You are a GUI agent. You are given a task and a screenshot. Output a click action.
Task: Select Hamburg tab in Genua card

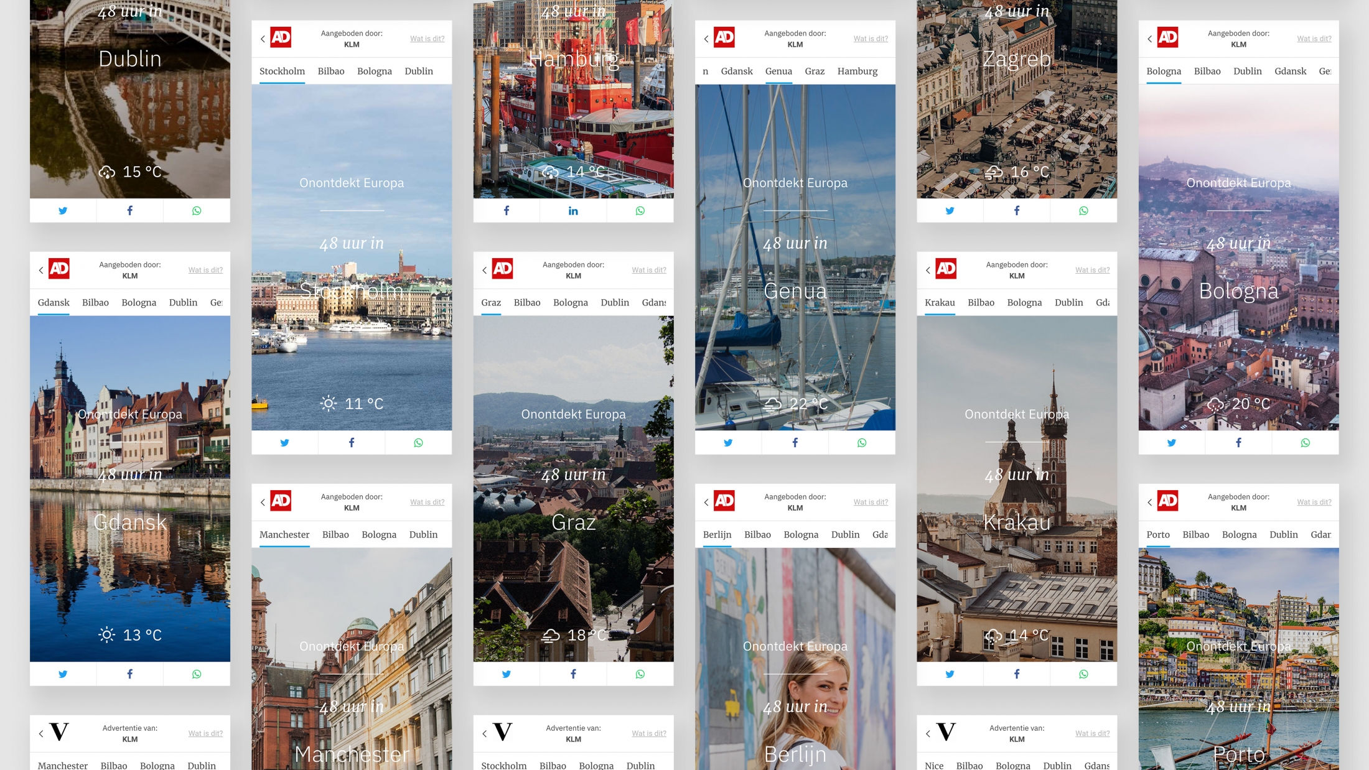[857, 72]
